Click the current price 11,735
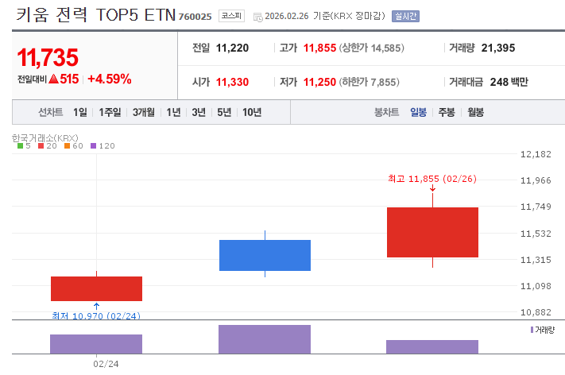The image size is (565, 375). [x=48, y=58]
